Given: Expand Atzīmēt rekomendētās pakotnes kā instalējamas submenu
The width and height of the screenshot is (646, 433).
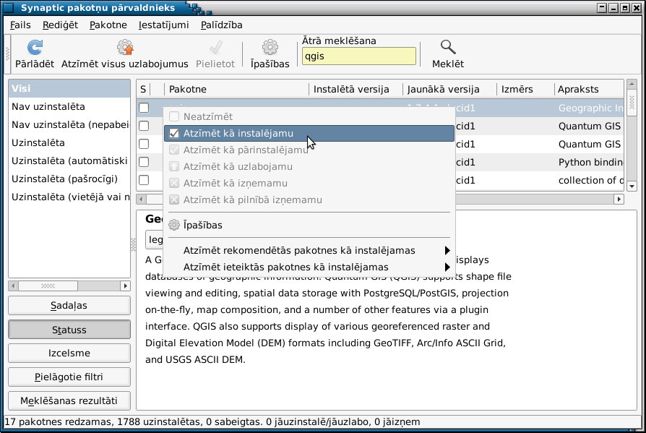Looking at the screenshot, I should point(309,251).
